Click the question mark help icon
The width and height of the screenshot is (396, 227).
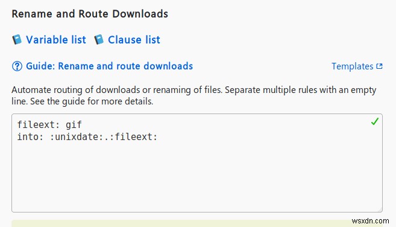point(17,66)
